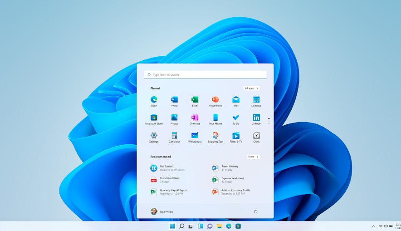
Task: Open Sara Philips user account menu
Action: point(161,211)
